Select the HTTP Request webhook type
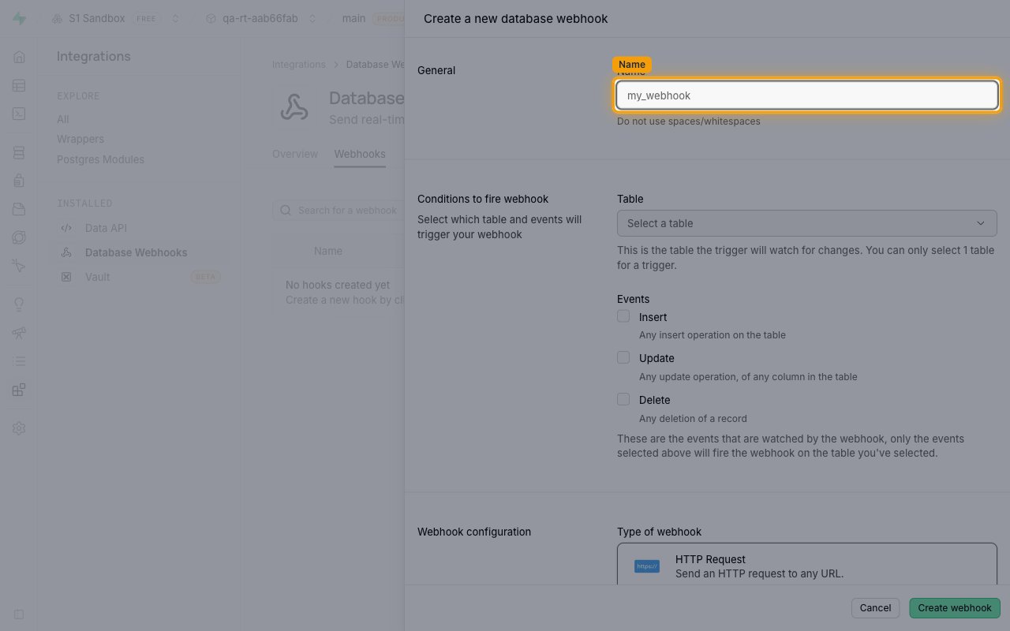1010x631 pixels. point(806,564)
